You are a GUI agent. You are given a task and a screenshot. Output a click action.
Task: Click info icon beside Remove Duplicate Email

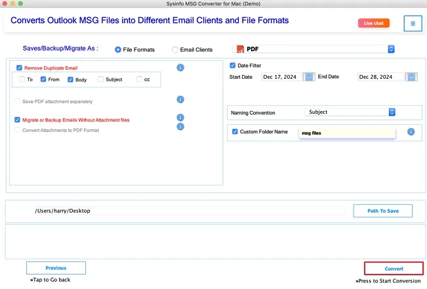tap(180, 68)
